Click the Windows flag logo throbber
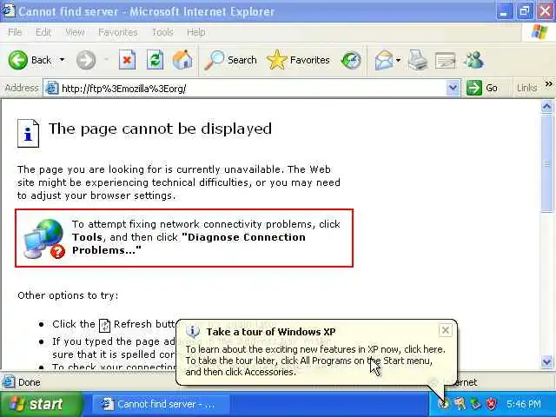The image size is (556, 417). click(x=539, y=32)
